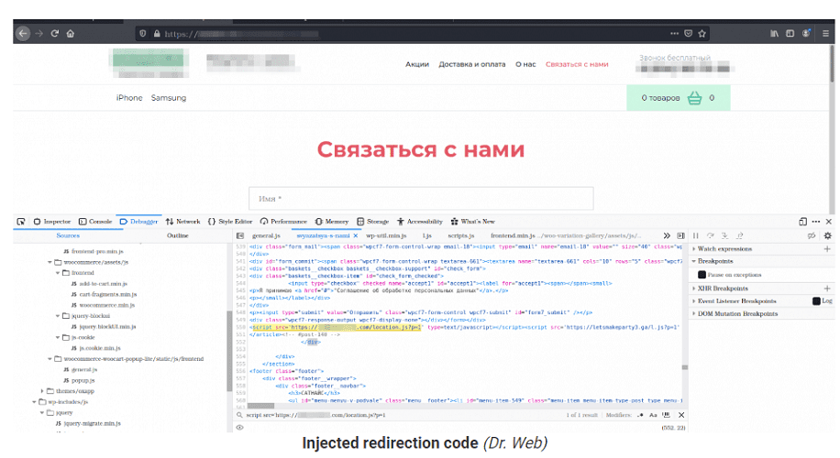
Task: Pause script execution in debugger
Action: [696, 235]
